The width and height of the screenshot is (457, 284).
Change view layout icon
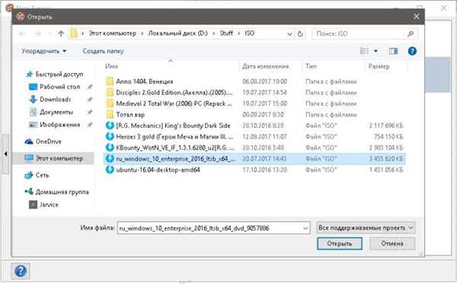[x=364, y=51]
